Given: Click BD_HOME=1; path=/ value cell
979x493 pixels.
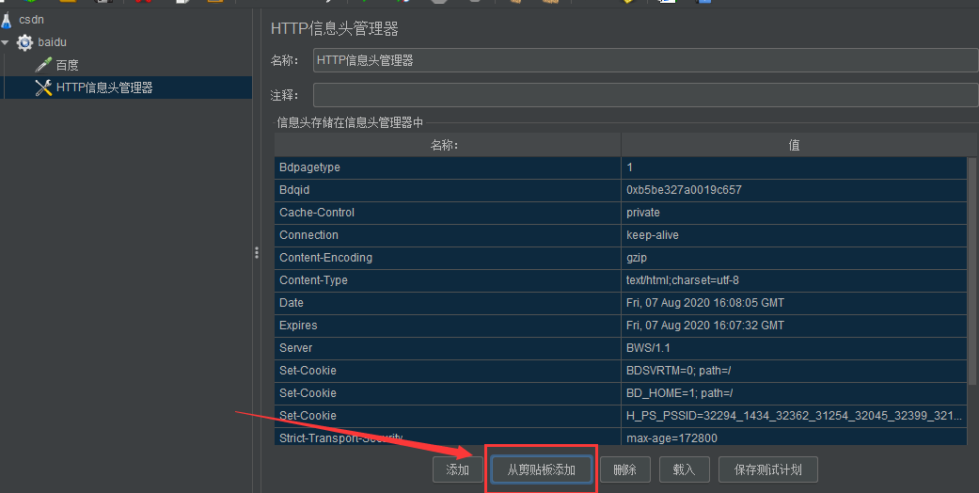Looking at the screenshot, I should pos(794,393).
